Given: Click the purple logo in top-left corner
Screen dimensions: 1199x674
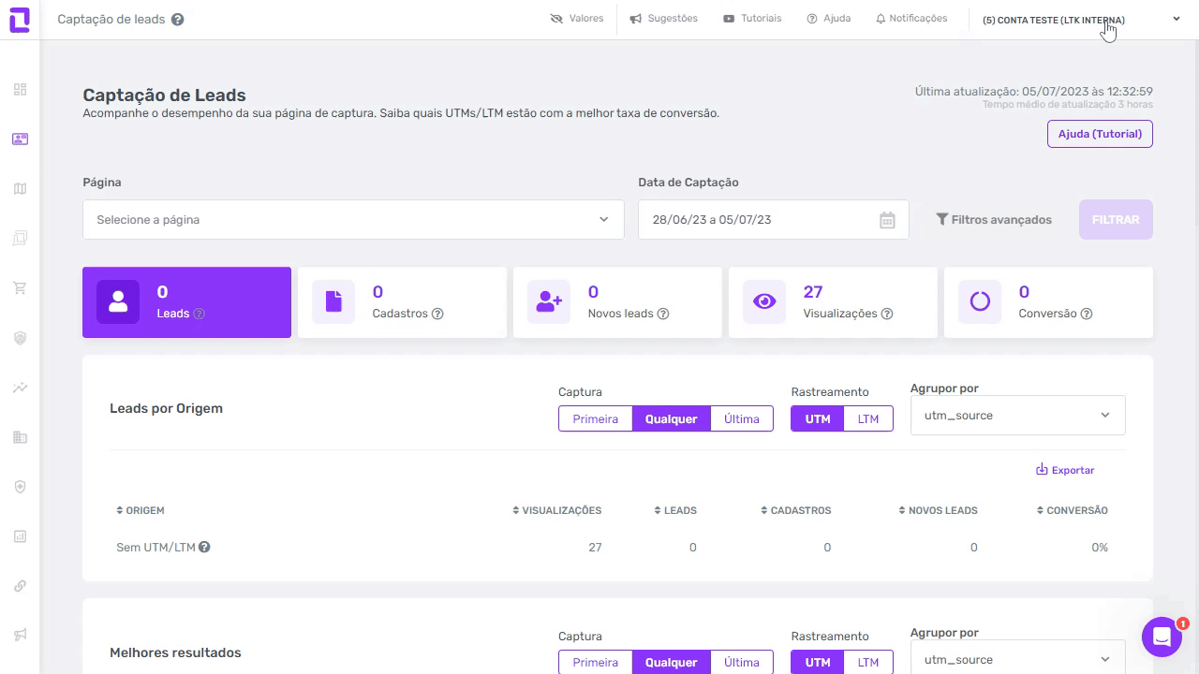Looking at the screenshot, I should tap(20, 20).
